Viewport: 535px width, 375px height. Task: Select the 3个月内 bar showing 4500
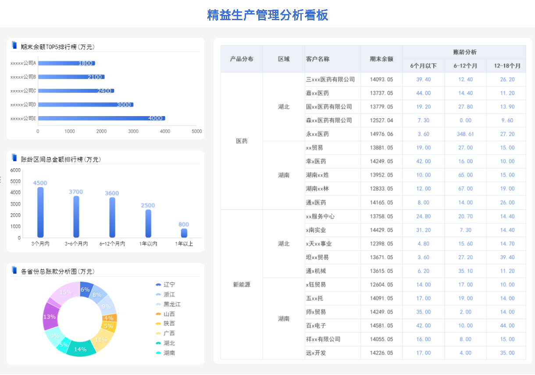point(40,212)
